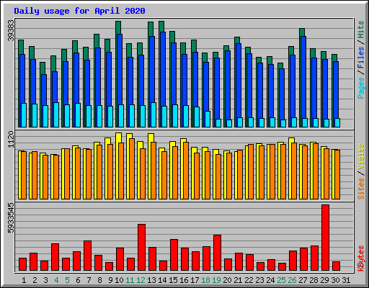Click day 4 weekend label
The image size is (369, 288).
[56, 280]
